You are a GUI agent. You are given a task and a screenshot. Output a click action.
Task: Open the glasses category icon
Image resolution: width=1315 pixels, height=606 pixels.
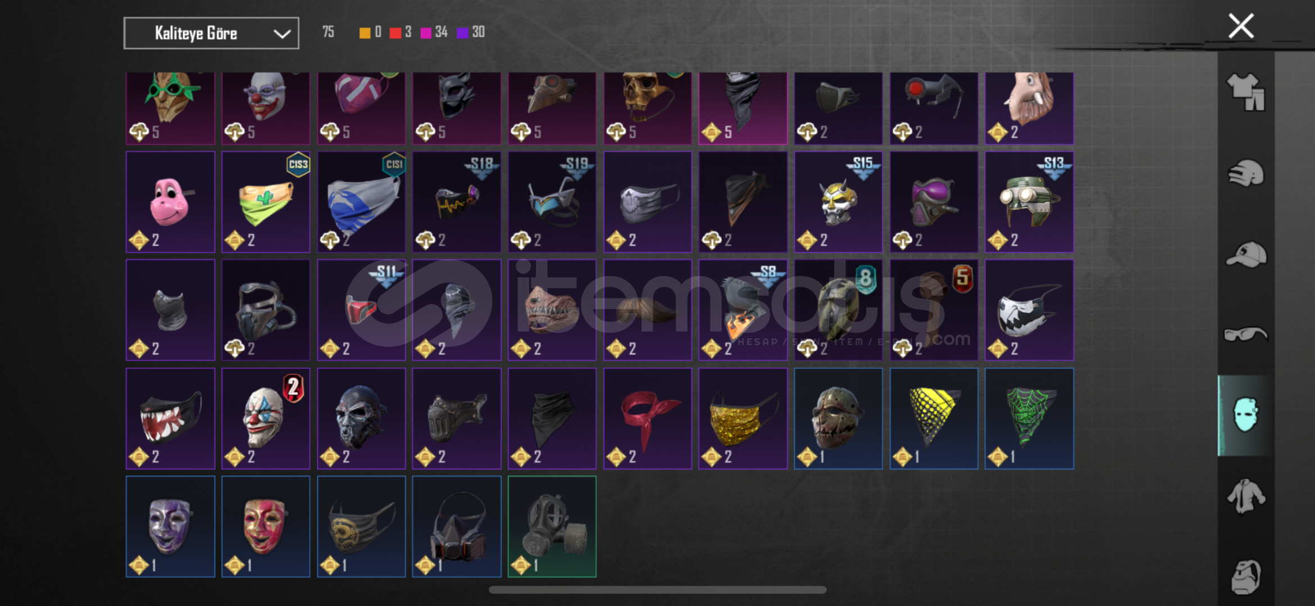coord(1246,334)
